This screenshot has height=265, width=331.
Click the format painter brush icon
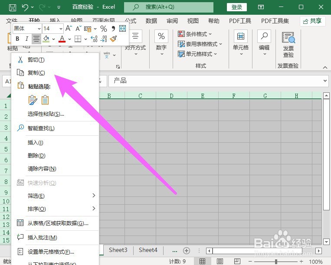click(x=114, y=39)
